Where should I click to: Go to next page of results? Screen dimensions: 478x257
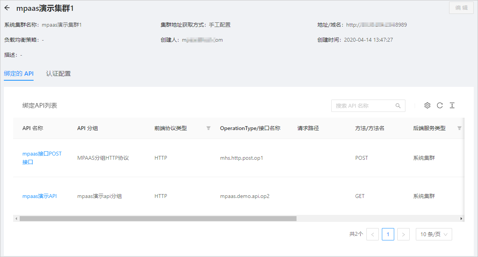click(x=403, y=234)
